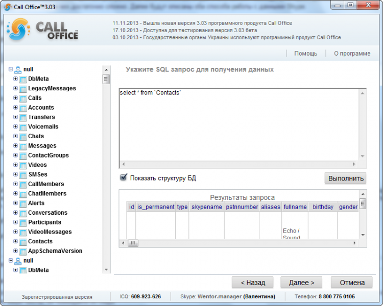Proceed with the Далее button
The image size is (383, 306).
[x=301, y=283]
